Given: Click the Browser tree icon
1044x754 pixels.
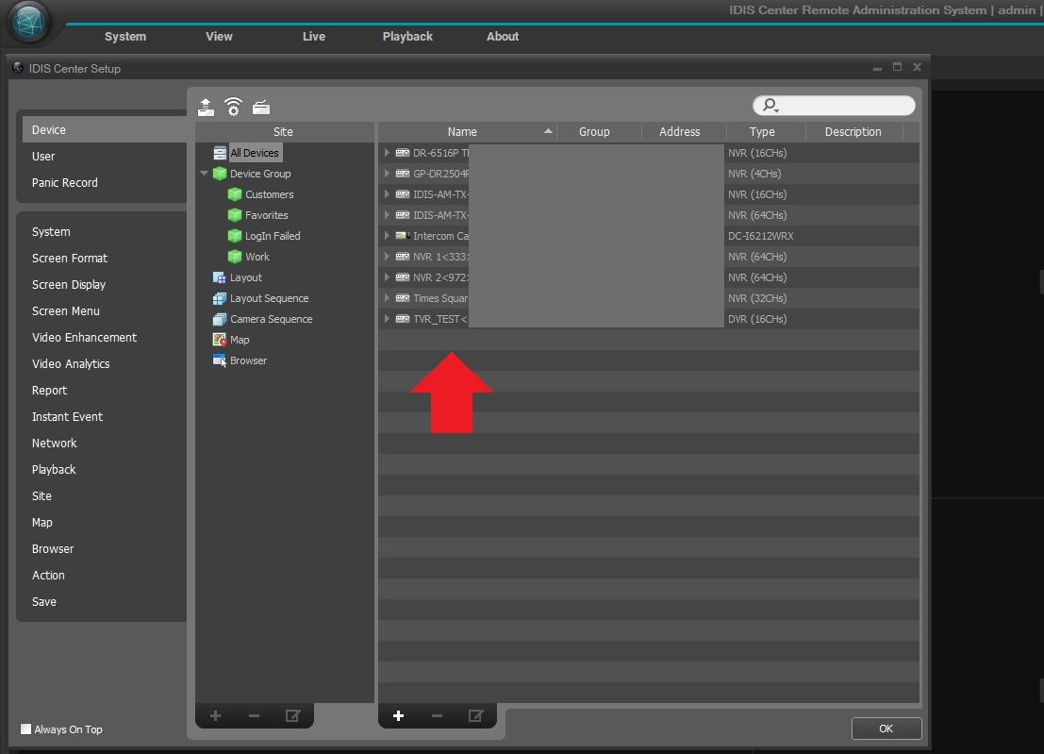Looking at the screenshot, I should click(219, 360).
